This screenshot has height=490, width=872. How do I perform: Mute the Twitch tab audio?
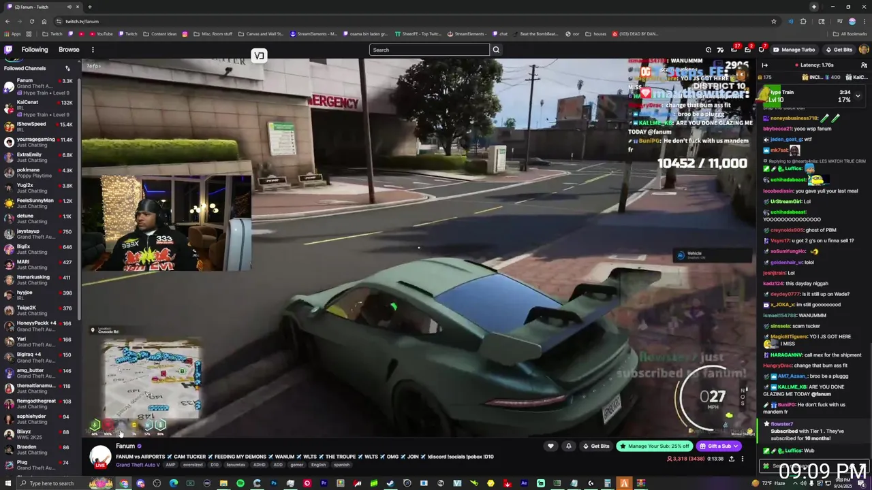(x=69, y=7)
